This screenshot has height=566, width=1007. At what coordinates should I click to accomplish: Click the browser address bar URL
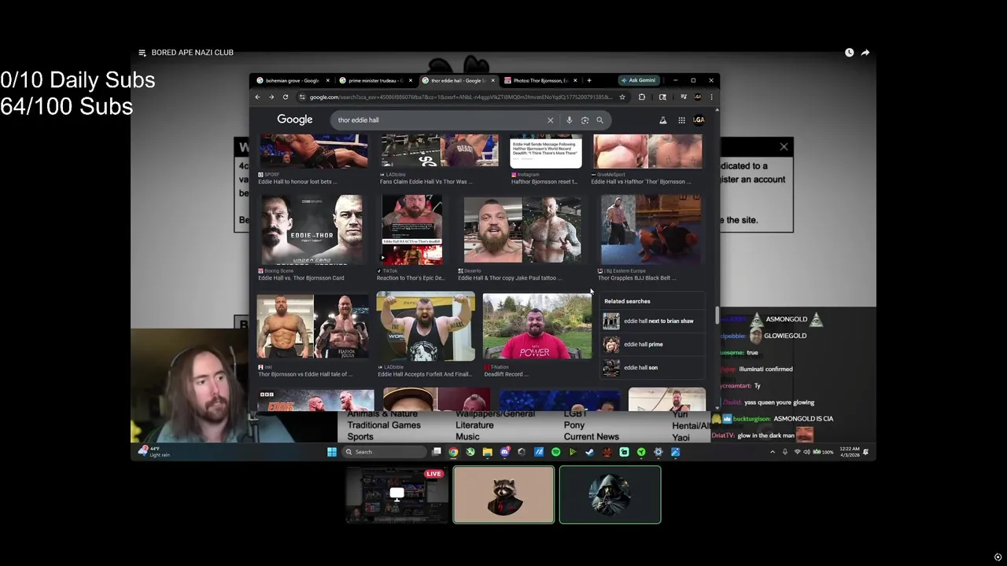coord(460,97)
